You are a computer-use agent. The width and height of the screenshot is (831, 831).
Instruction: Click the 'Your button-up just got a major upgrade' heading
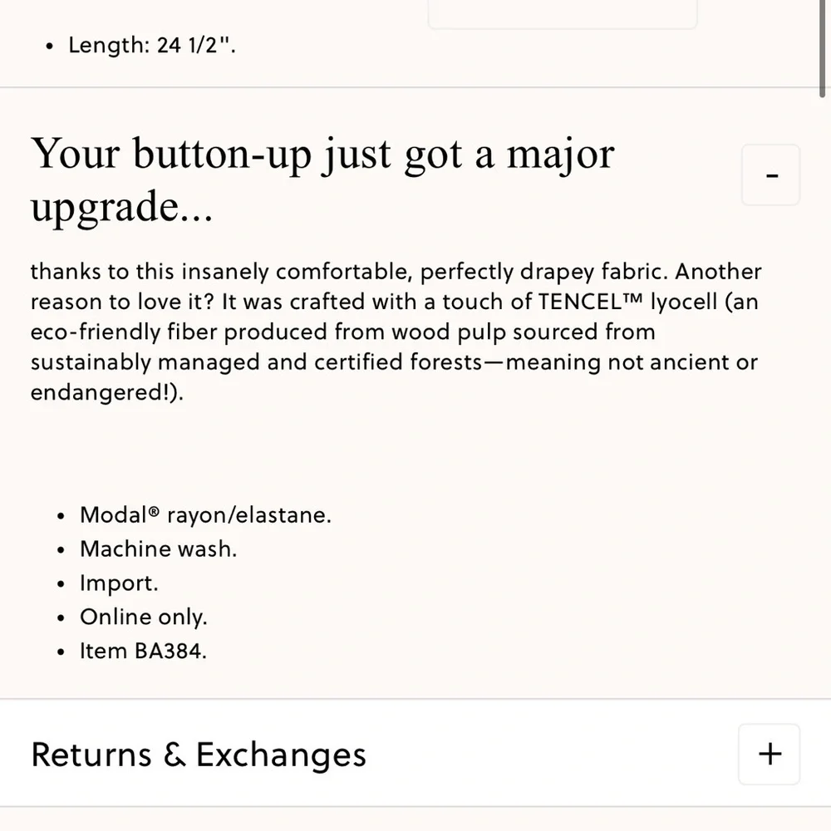tap(322, 180)
